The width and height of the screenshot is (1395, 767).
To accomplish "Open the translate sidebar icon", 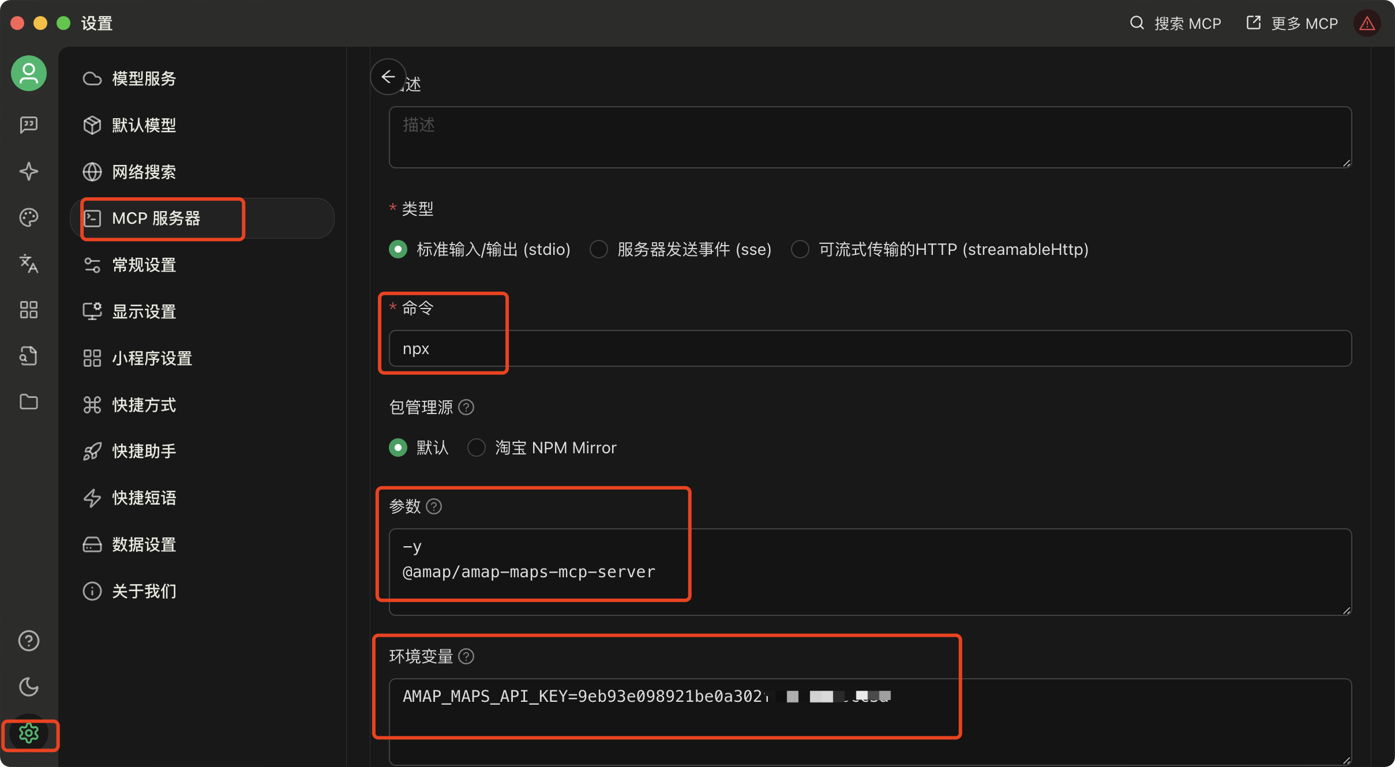I will point(28,264).
